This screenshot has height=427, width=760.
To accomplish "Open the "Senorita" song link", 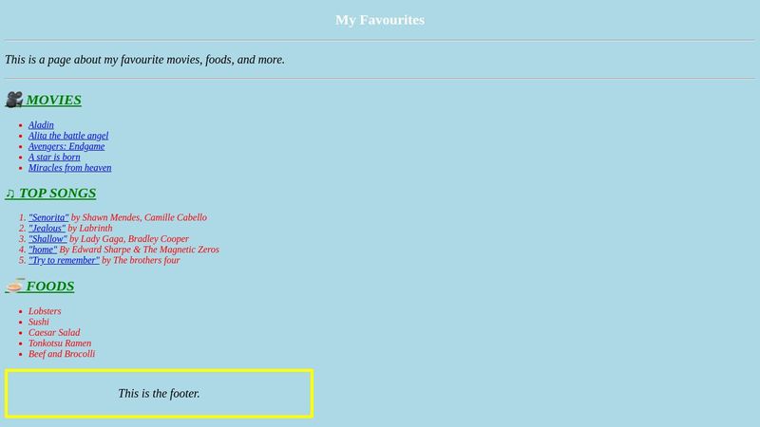I will 48,217.
